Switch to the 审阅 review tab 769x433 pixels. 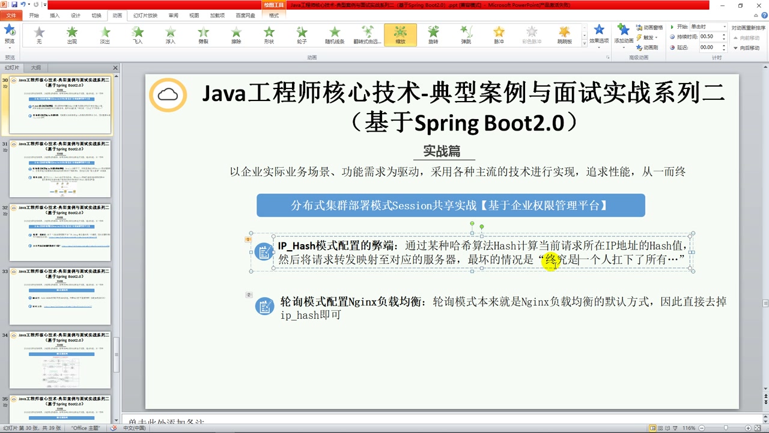(x=173, y=16)
